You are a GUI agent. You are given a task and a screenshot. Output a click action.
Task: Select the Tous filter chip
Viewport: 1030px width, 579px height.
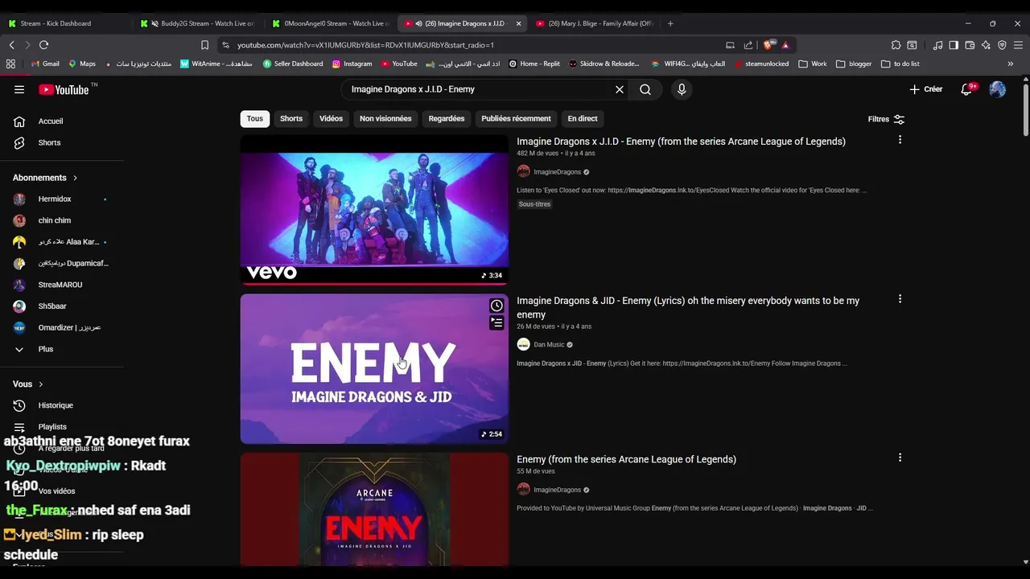(254, 118)
